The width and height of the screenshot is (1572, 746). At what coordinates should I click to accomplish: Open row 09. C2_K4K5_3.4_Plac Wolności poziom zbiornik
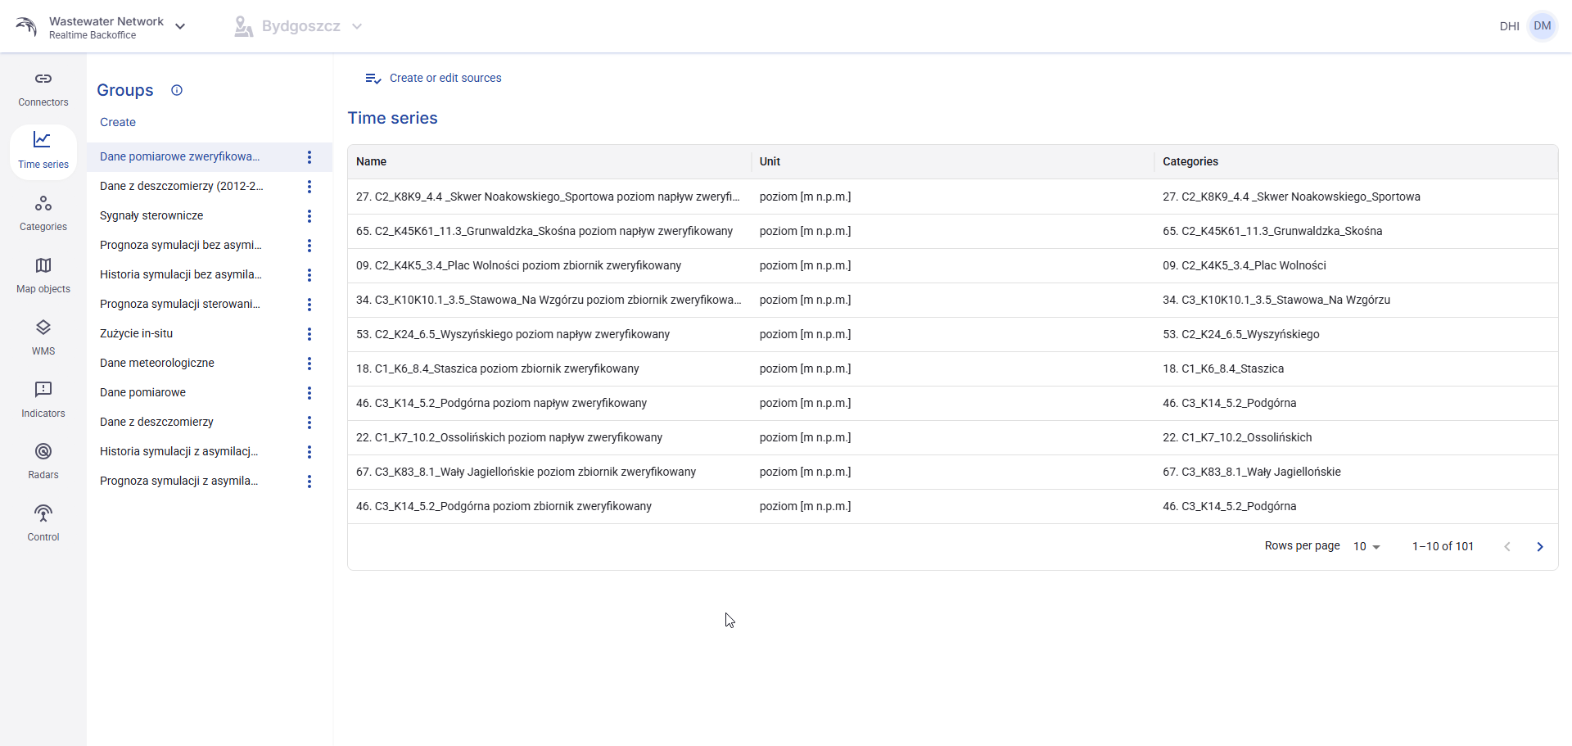pyautogui.click(x=952, y=266)
